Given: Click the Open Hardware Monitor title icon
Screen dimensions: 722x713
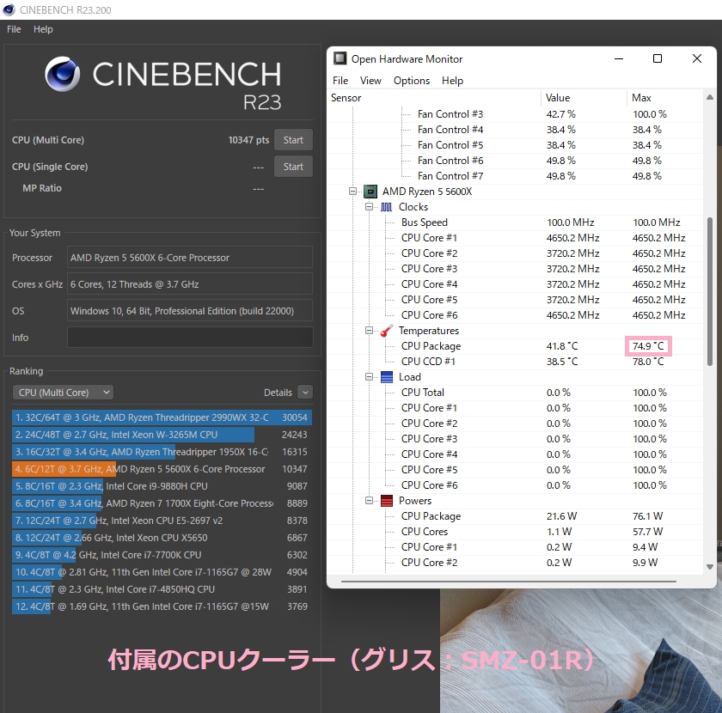Looking at the screenshot, I should tap(340, 58).
